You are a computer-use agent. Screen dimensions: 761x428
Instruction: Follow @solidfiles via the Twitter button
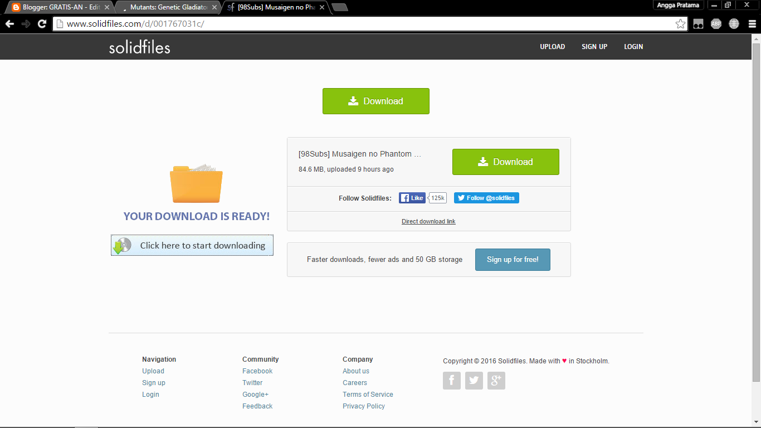tap(486, 198)
